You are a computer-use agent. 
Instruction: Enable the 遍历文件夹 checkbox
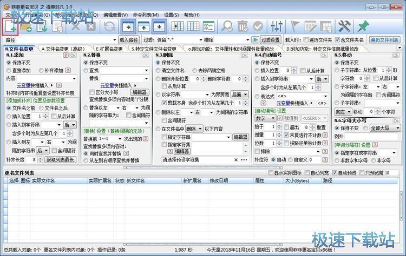[x=306, y=39]
